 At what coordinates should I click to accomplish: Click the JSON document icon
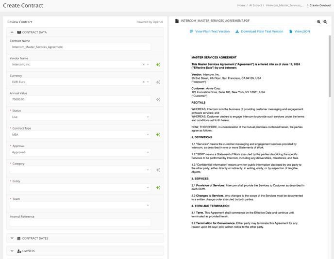[x=290, y=32]
